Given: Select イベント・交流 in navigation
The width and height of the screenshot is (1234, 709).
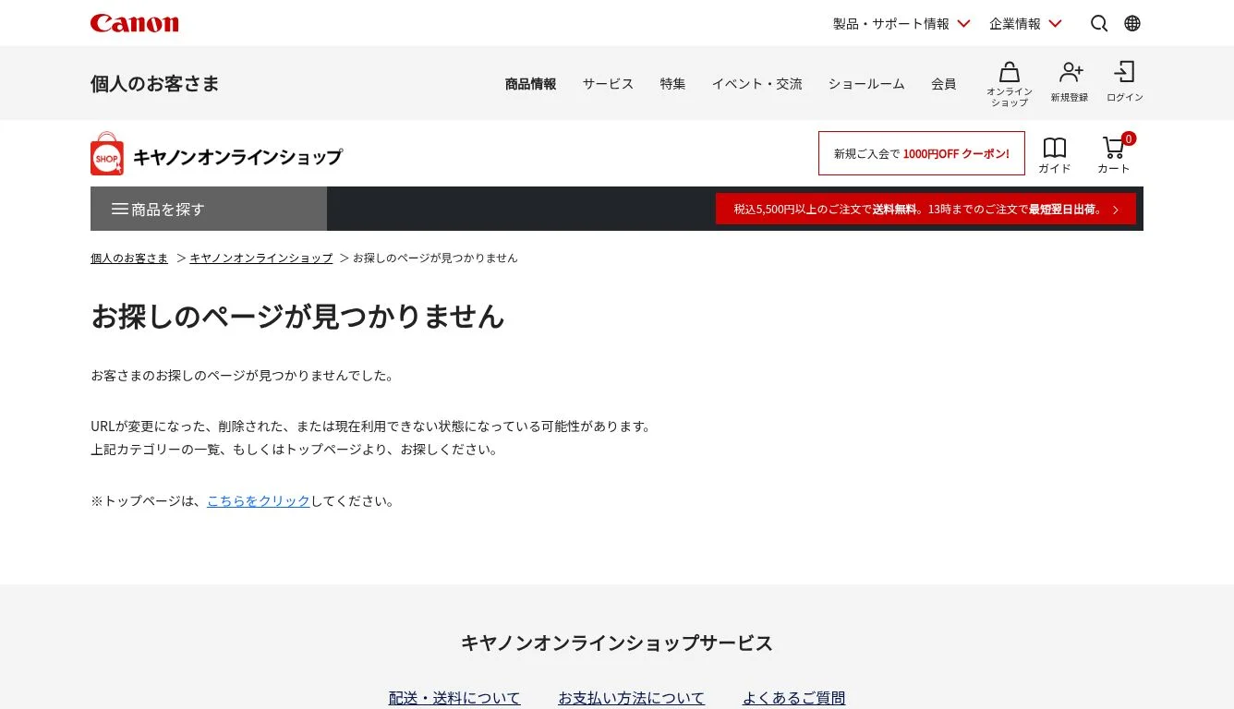Looking at the screenshot, I should pos(756,84).
